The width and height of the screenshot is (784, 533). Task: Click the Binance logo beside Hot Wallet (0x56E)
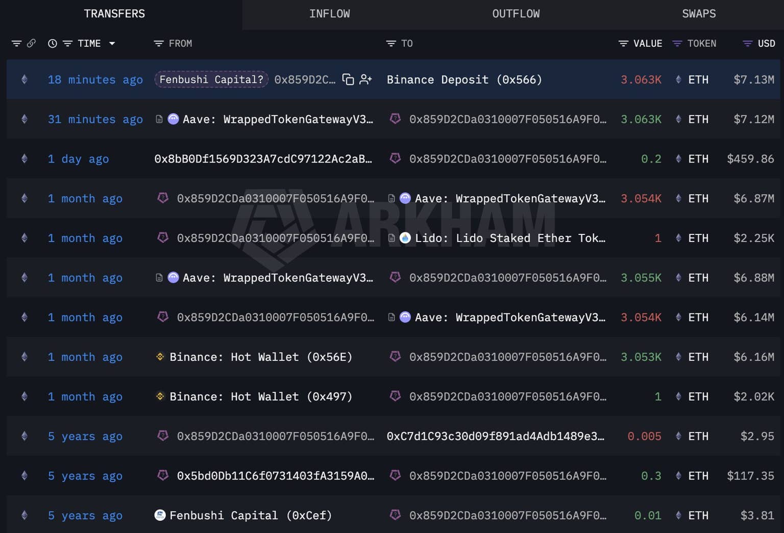160,357
